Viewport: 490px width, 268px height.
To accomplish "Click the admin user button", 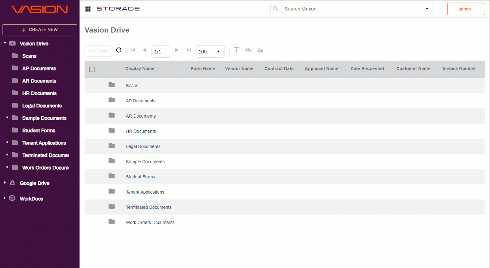I will point(466,9).
